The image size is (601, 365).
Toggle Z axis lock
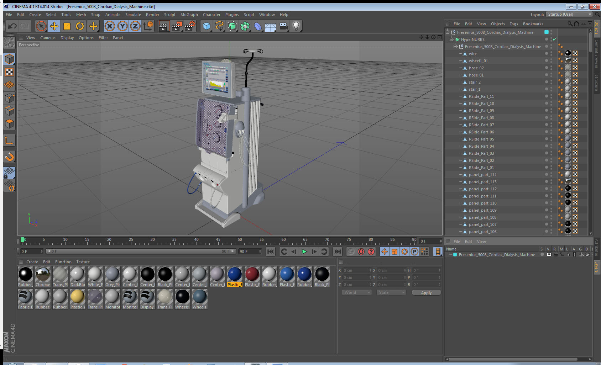click(x=135, y=26)
